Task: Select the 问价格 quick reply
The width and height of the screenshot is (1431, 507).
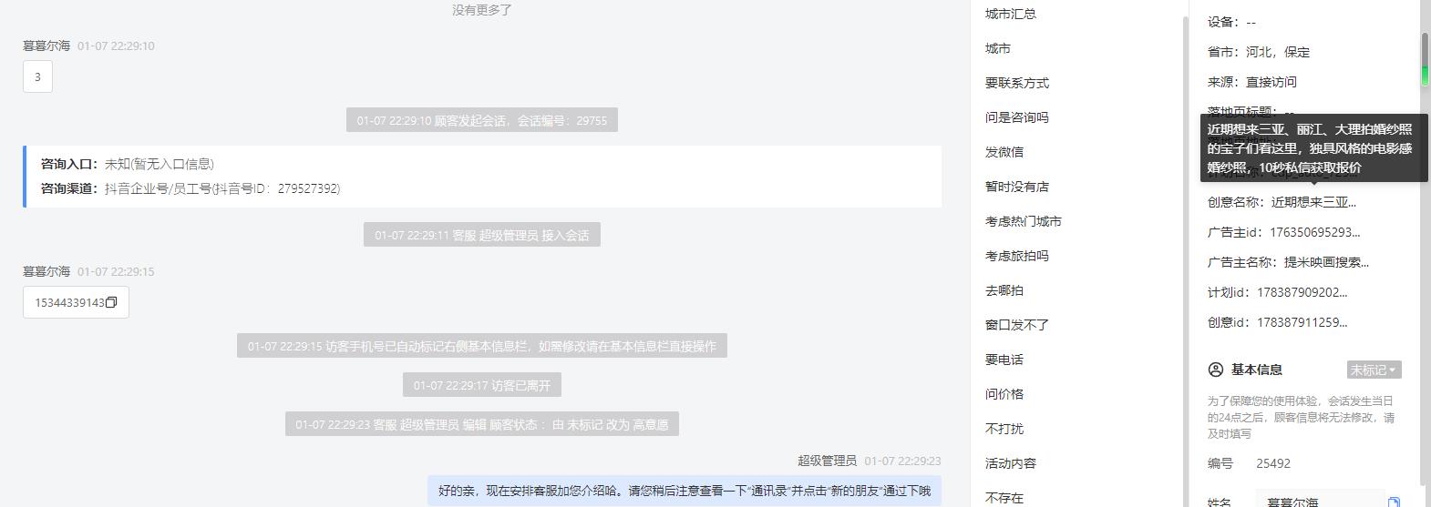Action: click(x=1004, y=394)
